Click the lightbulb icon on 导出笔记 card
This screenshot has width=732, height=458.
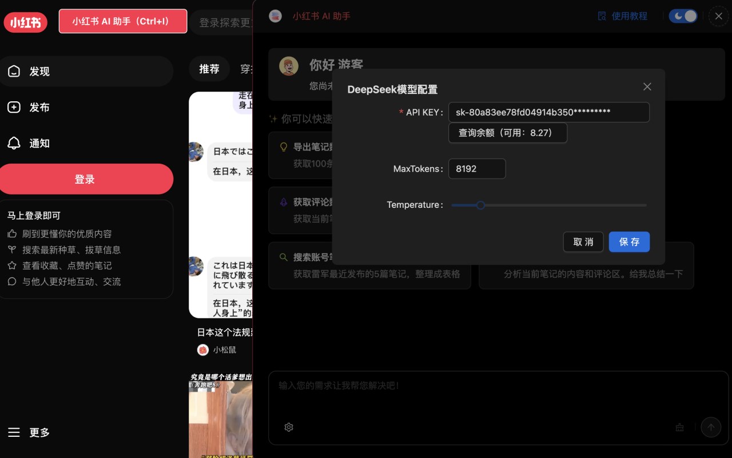coord(283,147)
